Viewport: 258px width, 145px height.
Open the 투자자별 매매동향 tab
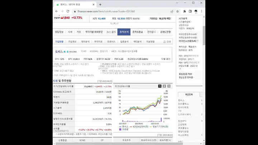(x=94, y=32)
